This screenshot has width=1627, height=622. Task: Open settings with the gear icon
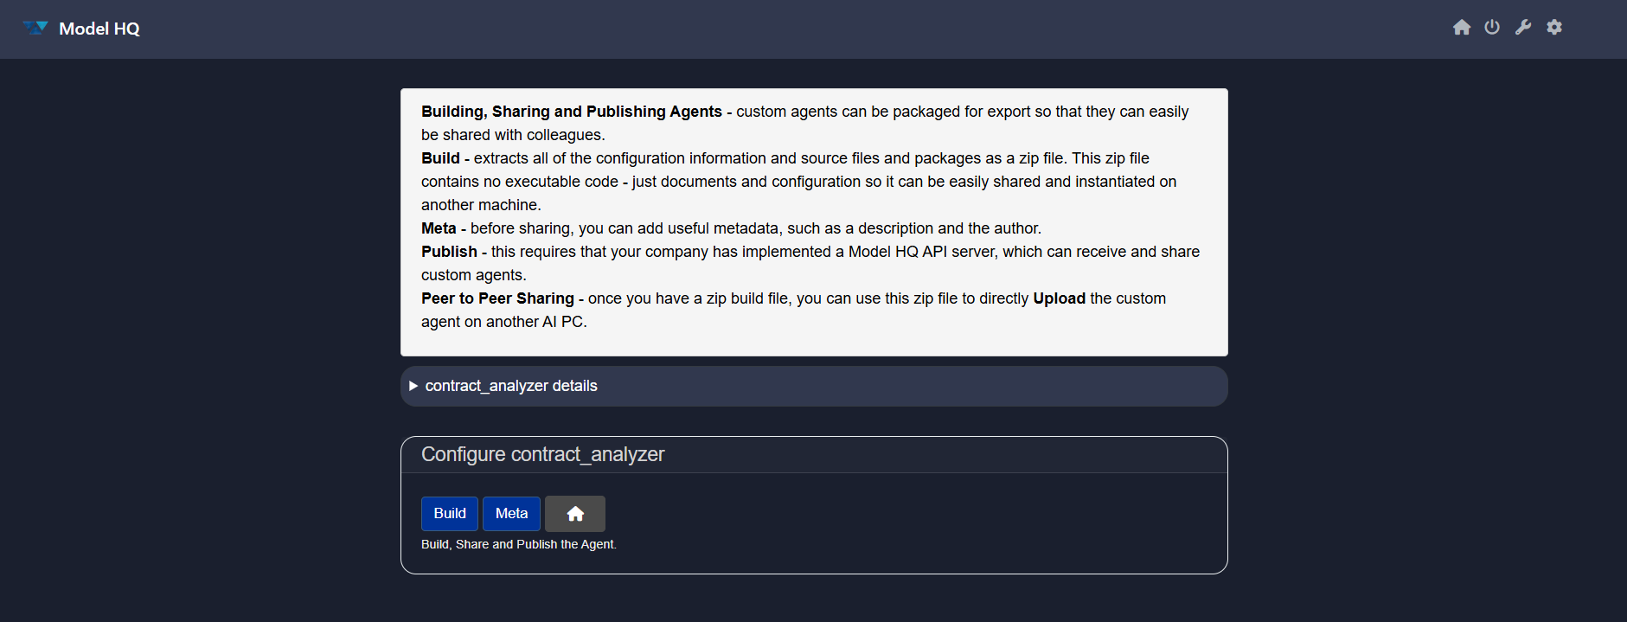1554,28
